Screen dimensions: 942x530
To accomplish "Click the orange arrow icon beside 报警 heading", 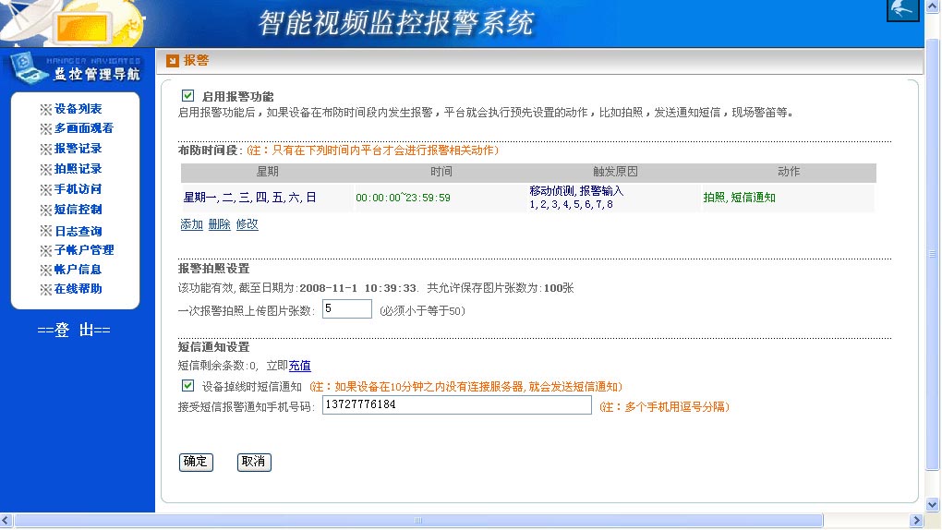I will [x=172, y=61].
